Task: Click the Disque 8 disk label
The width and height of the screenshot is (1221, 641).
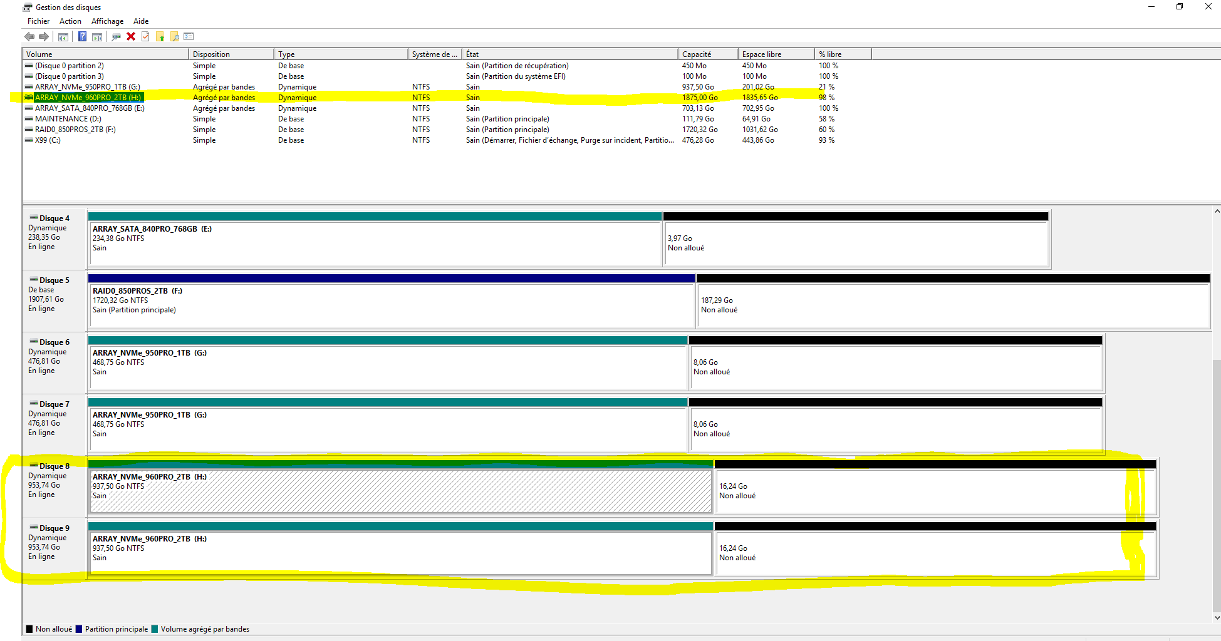Action: point(55,466)
